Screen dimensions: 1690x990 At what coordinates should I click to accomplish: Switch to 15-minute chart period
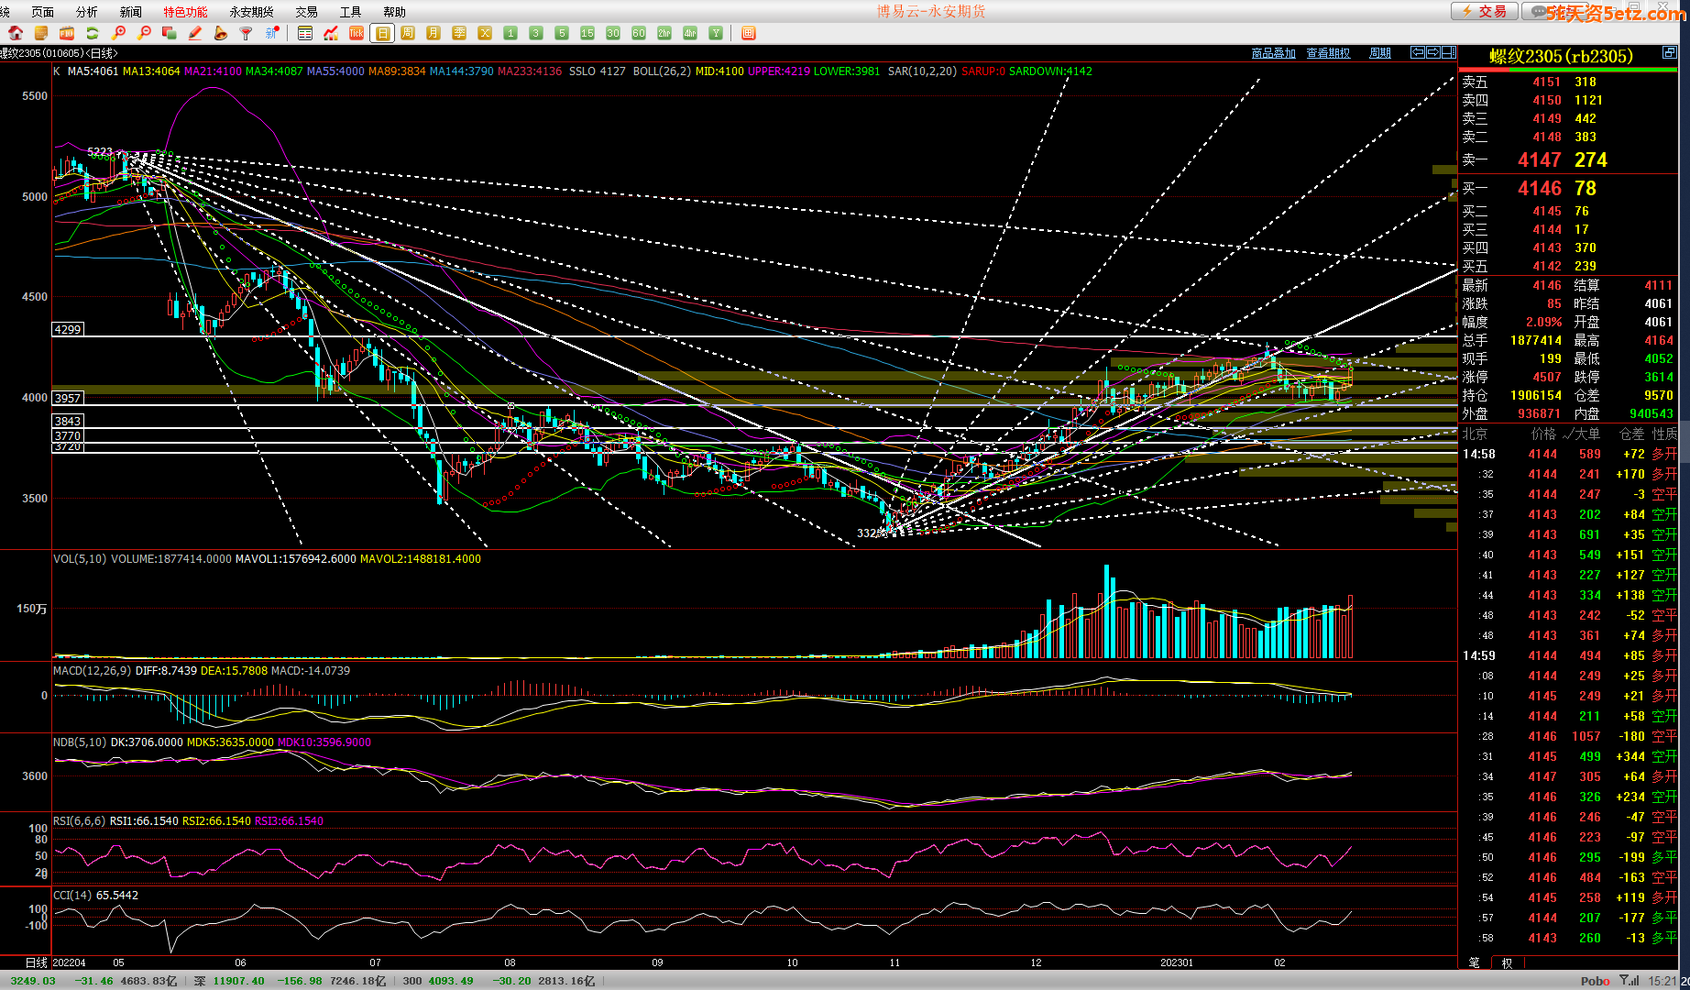coord(587,33)
